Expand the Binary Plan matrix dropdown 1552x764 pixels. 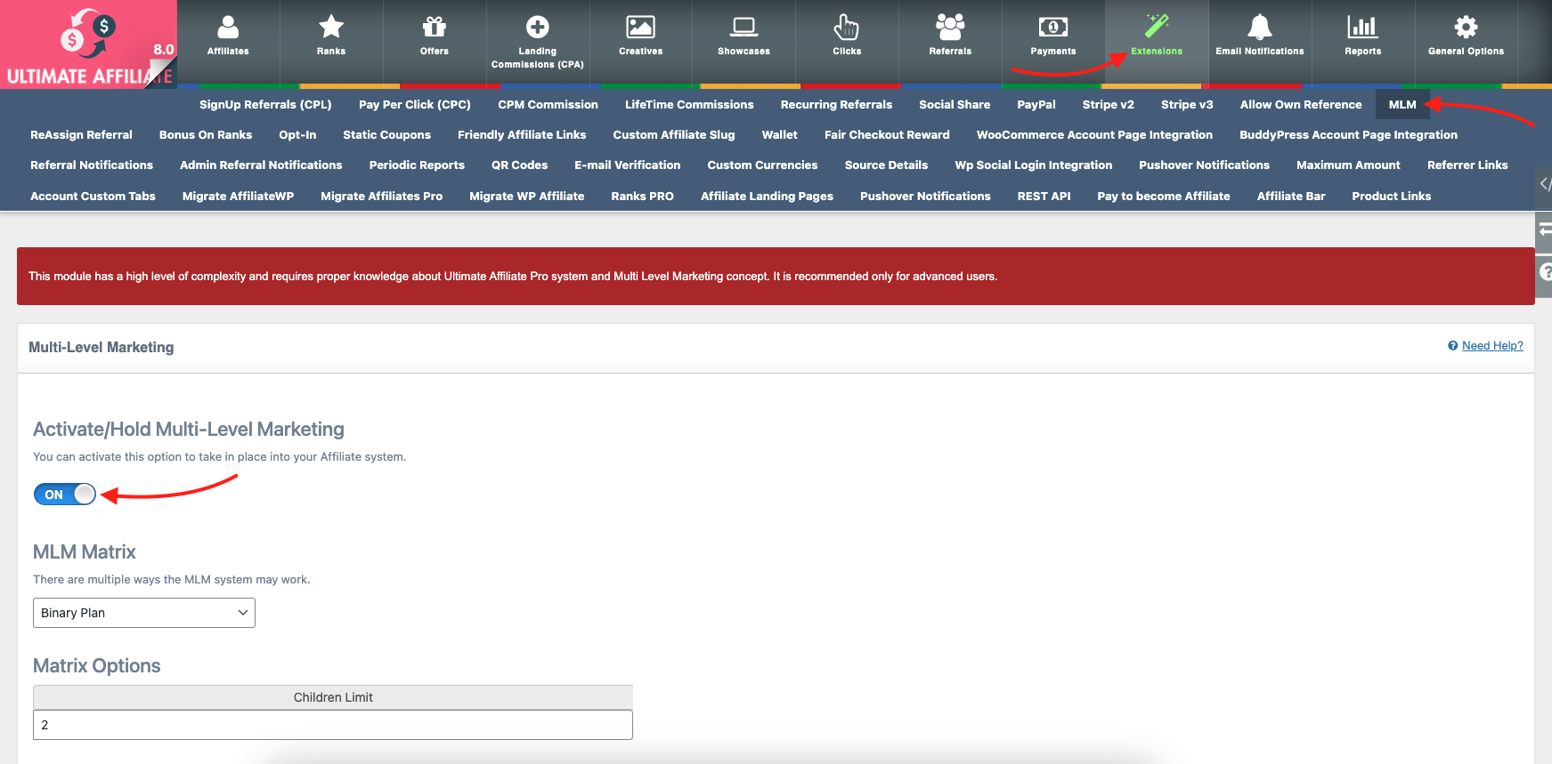(144, 613)
